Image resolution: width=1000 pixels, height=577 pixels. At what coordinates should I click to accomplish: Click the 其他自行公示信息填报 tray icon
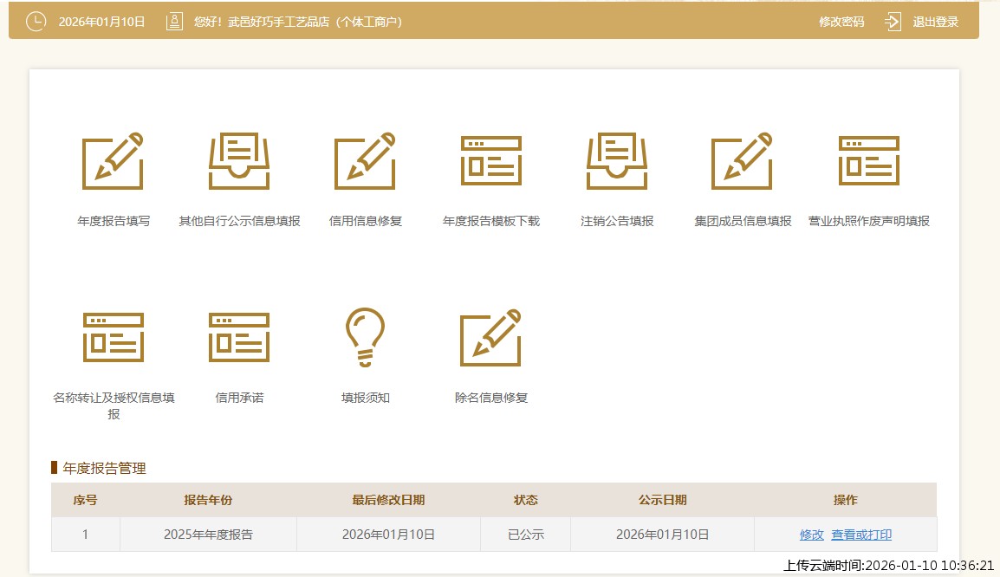239,162
